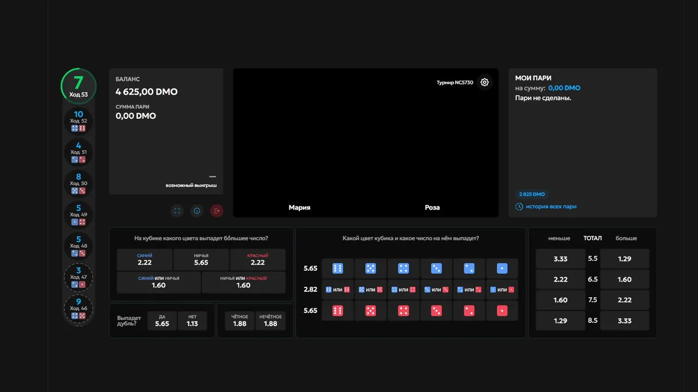Open round Ход 47 result 3
698x392 pixels.
click(79, 277)
